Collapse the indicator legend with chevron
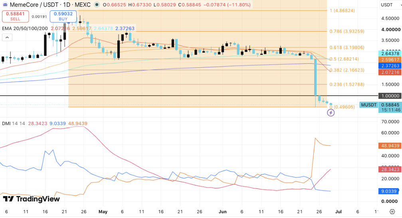Screen dimensions: 402x218 click(x=7, y=37)
